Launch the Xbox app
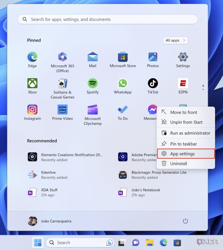Image resolution: width=223 pixels, height=250 pixels. point(33,86)
